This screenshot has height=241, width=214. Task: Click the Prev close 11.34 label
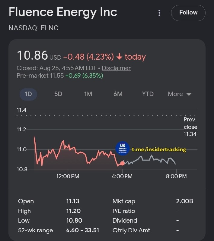pos(190,127)
